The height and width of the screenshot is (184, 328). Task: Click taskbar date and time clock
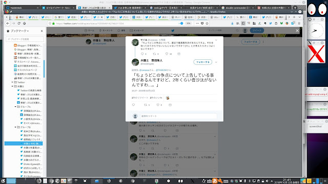(286, 181)
